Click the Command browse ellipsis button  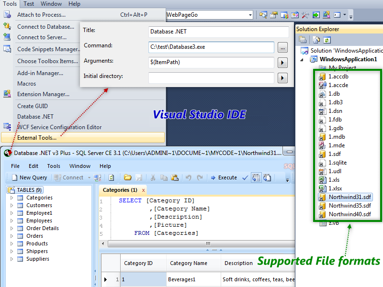282,47
